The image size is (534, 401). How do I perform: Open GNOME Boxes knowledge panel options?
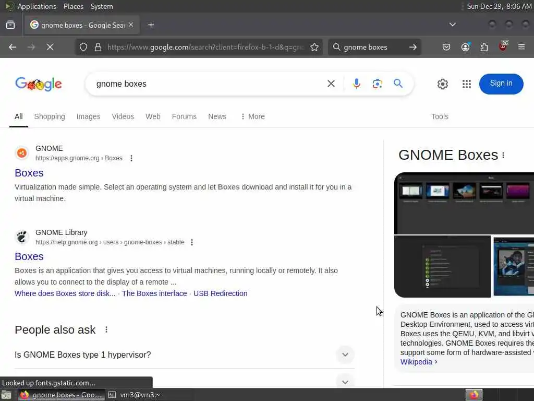[503, 155]
